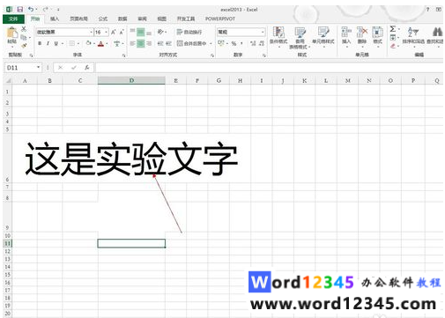
Task: Click the Redo arrow icon
Action: click(x=45, y=10)
